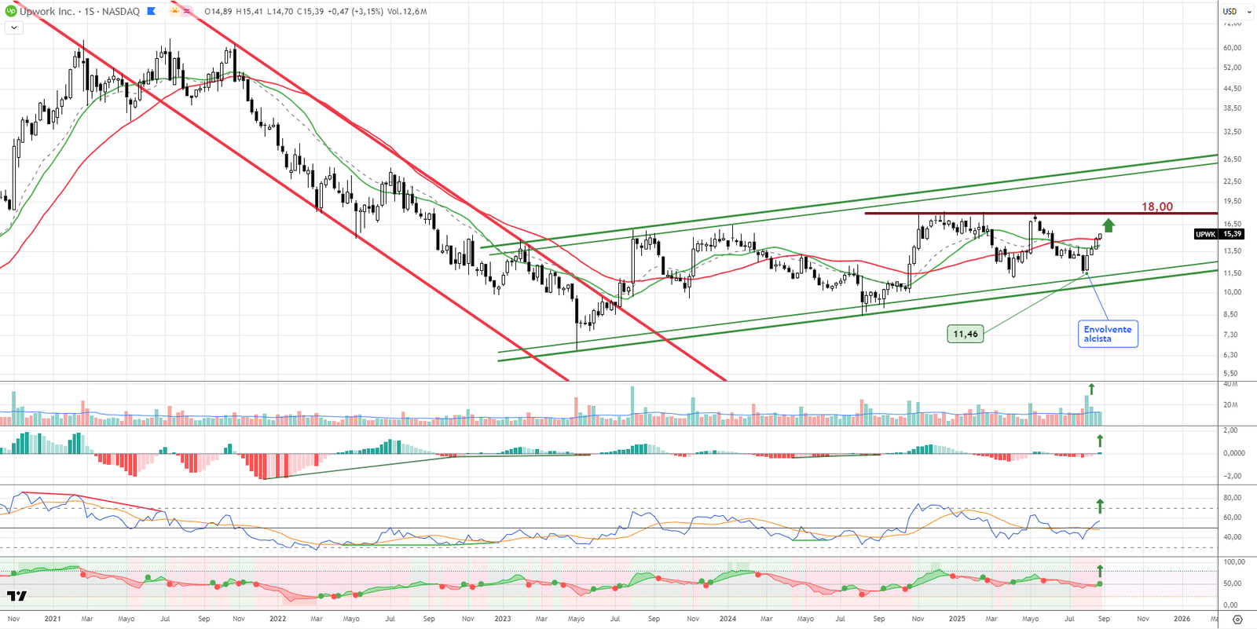This screenshot has width=1257, height=629.
Task: Click the 18,00 resistance level label
Action: 1156,207
